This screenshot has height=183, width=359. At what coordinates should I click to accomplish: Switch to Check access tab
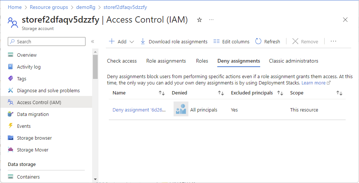122,61
